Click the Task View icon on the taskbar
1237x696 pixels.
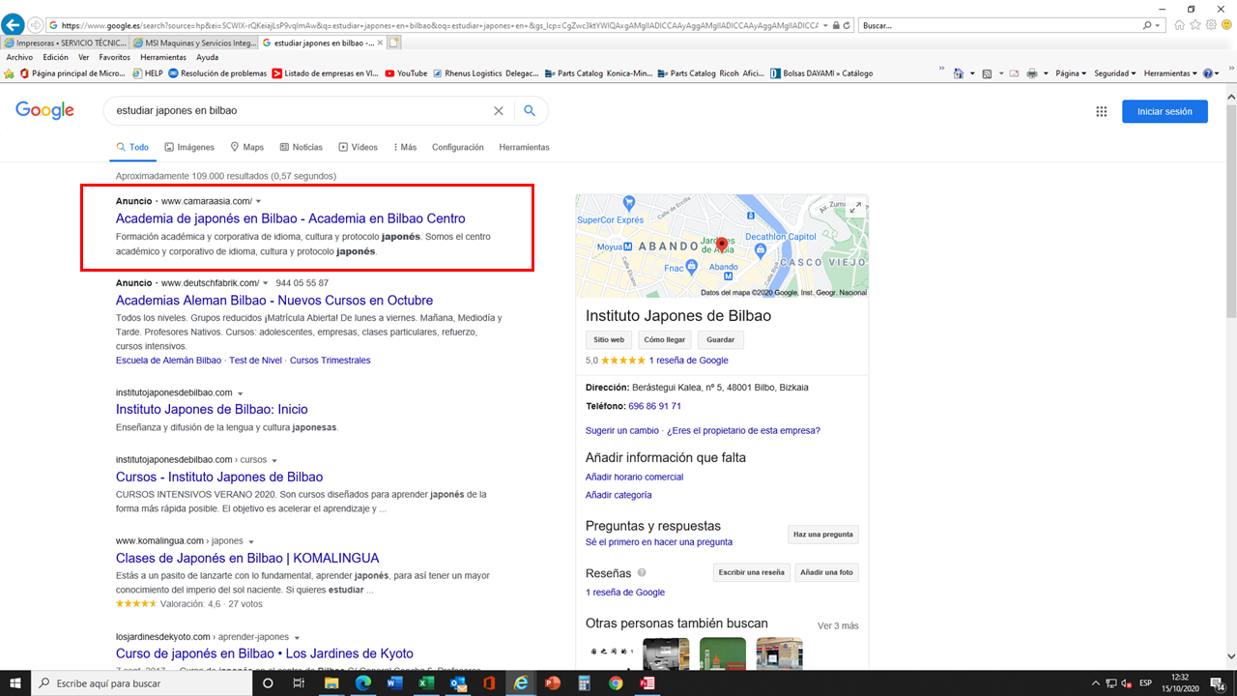point(300,683)
